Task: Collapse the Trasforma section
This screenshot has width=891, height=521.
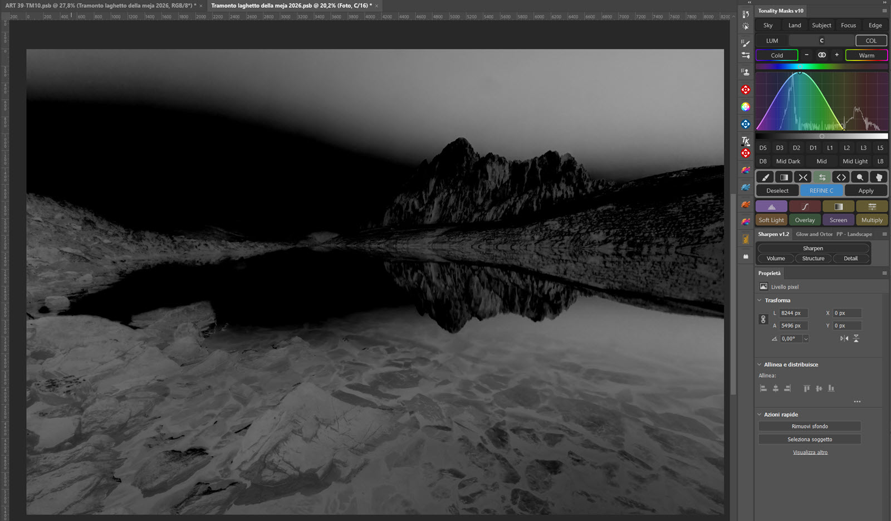Action: pyautogui.click(x=760, y=300)
